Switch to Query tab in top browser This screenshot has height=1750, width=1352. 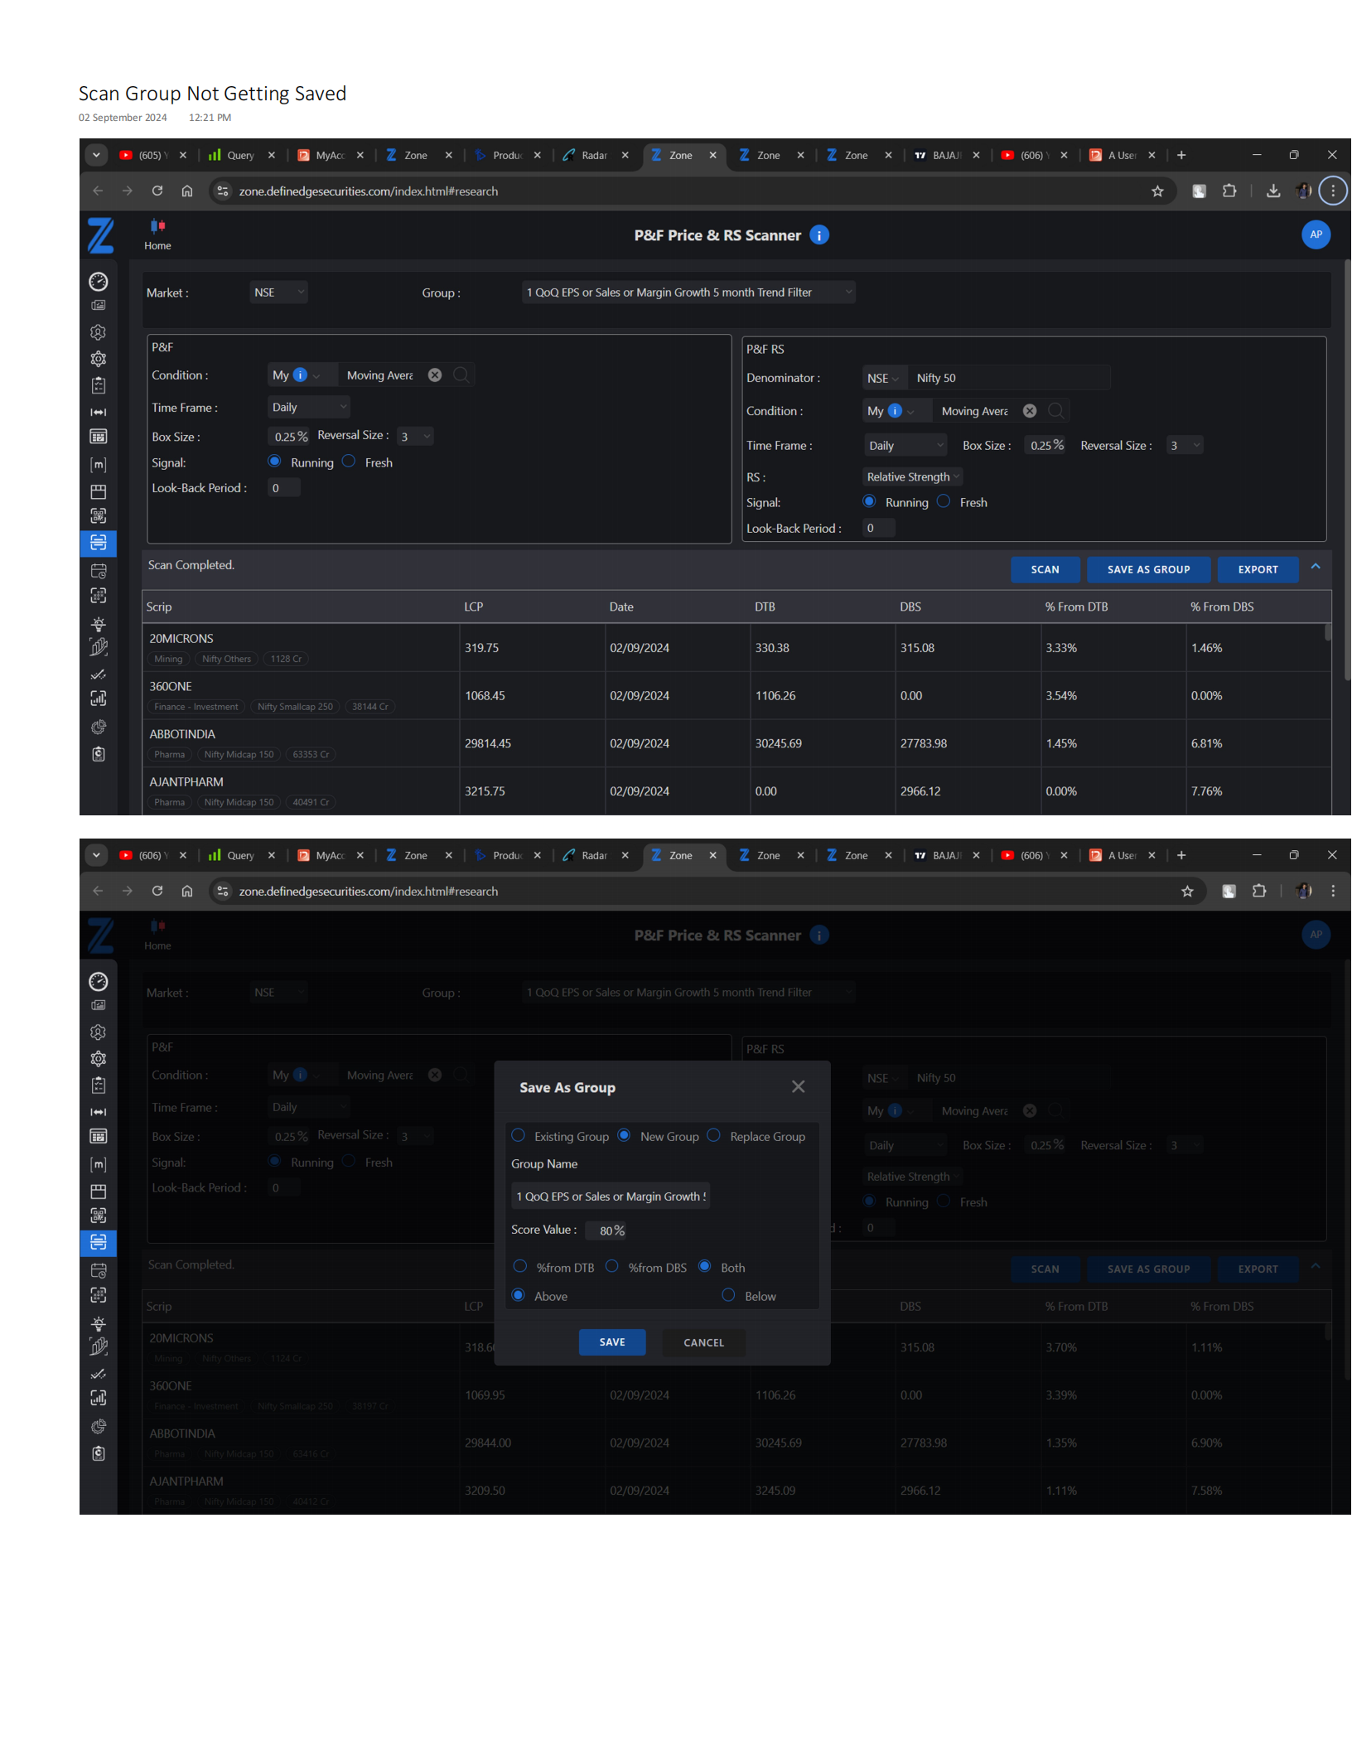[x=240, y=156]
